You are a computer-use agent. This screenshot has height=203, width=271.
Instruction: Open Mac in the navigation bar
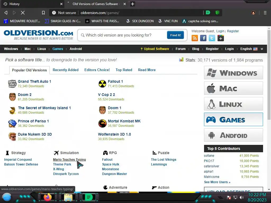pos(28,49)
